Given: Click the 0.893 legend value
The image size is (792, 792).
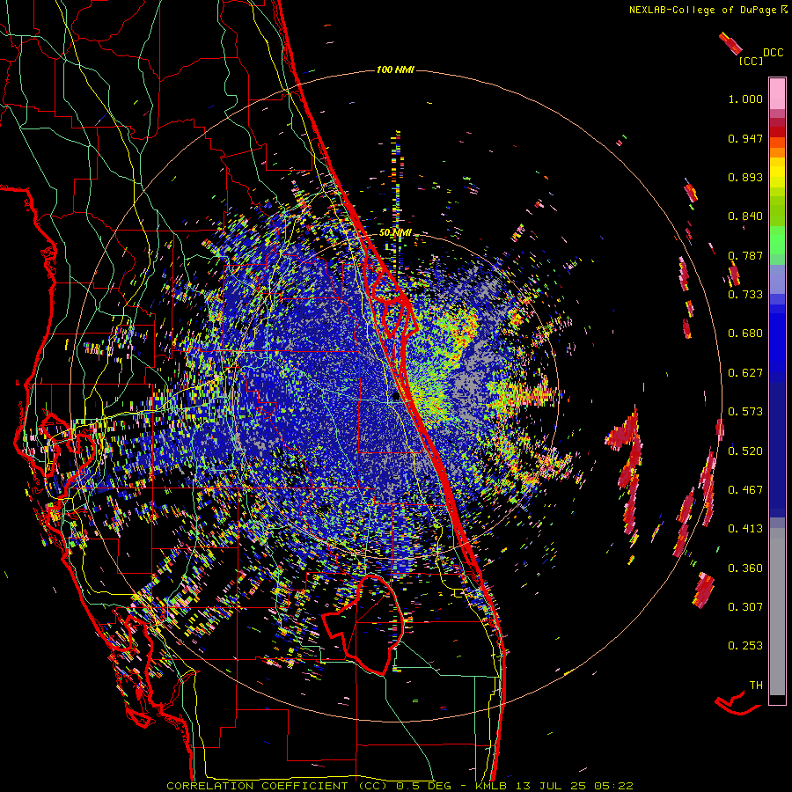Looking at the screenshot, I should coord(745,177).
